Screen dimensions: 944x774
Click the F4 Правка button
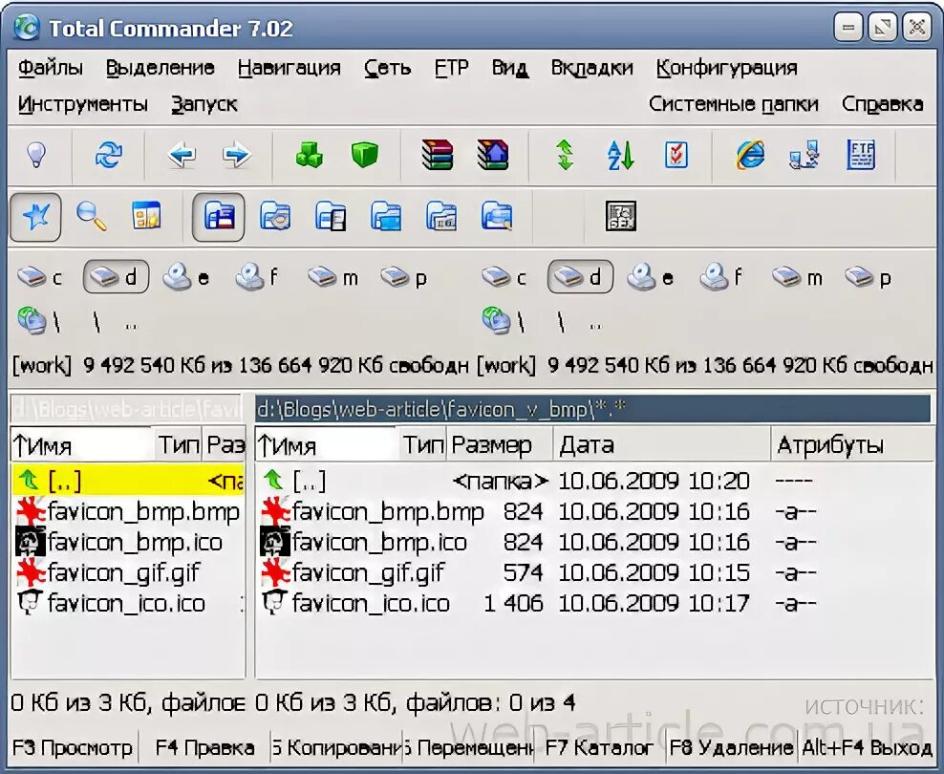point(204,748)
